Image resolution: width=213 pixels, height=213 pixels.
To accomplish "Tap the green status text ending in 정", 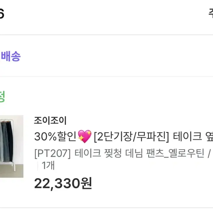I will 2,96.
